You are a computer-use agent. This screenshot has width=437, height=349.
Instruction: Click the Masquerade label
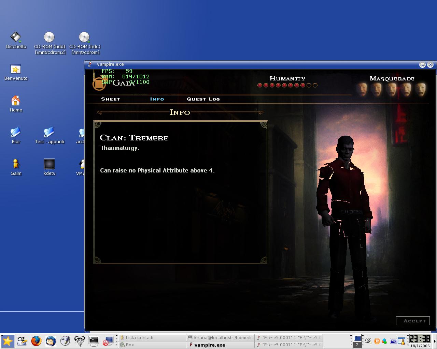(392, 78)
